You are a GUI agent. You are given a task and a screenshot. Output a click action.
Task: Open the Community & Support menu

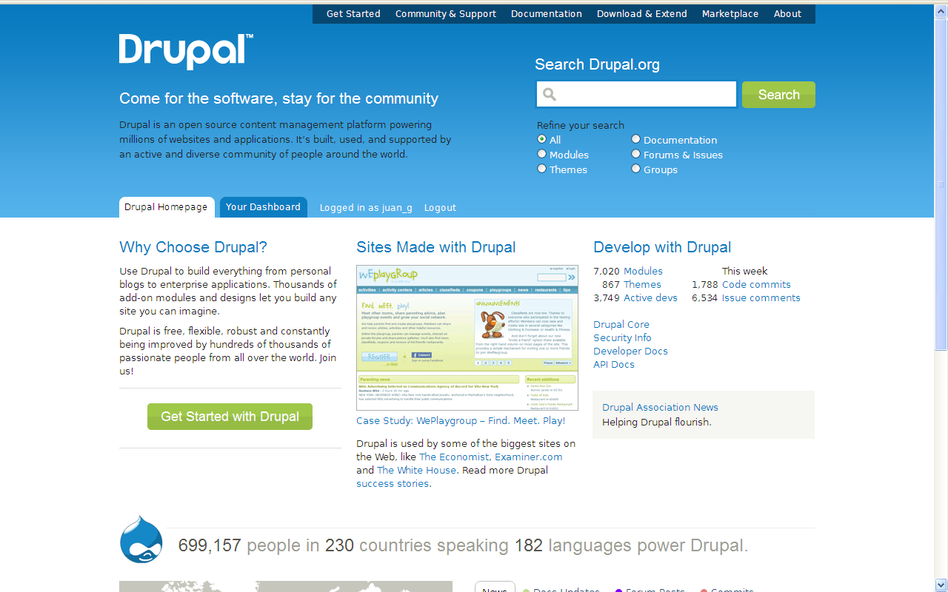tap(446, 14)
